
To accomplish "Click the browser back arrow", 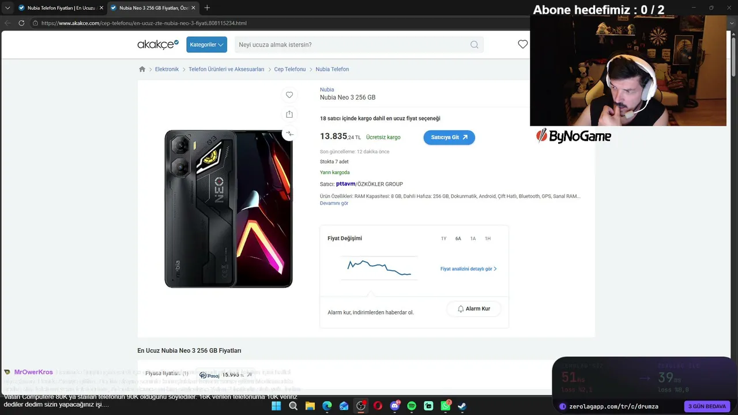I will (7, 23).
